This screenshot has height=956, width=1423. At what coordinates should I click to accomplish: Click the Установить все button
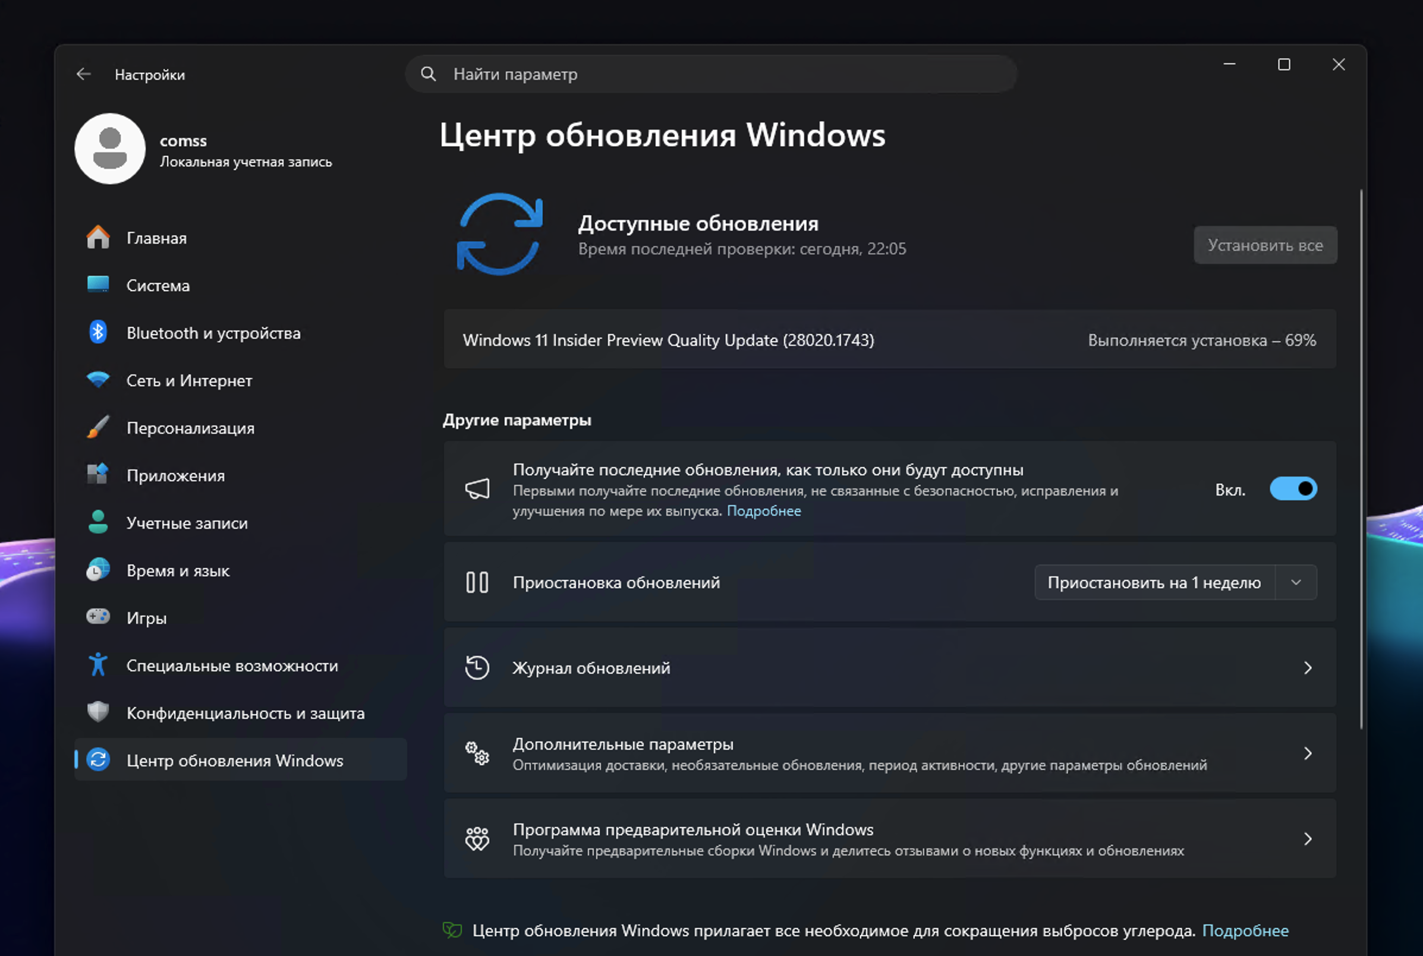click(x=1265, y=245)
